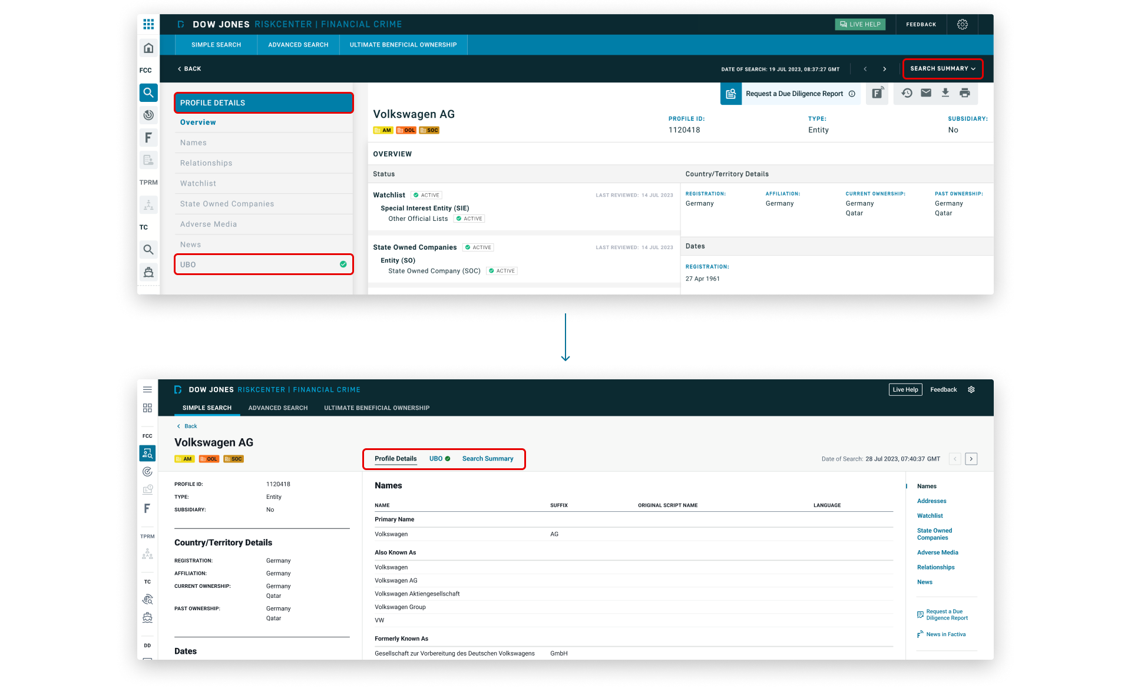Open Adverse Media in left Profile Details panel
This screenshot has height=688, width=1131.
(x=263, y=224)
